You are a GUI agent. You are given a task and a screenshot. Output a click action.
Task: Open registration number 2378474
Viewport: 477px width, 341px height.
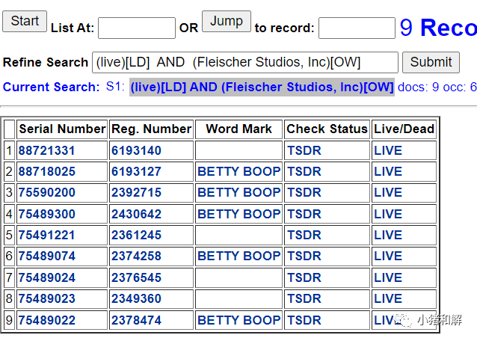[x=136, y=320]
